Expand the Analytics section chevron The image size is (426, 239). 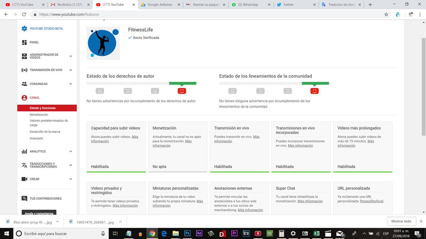(71, 152)
